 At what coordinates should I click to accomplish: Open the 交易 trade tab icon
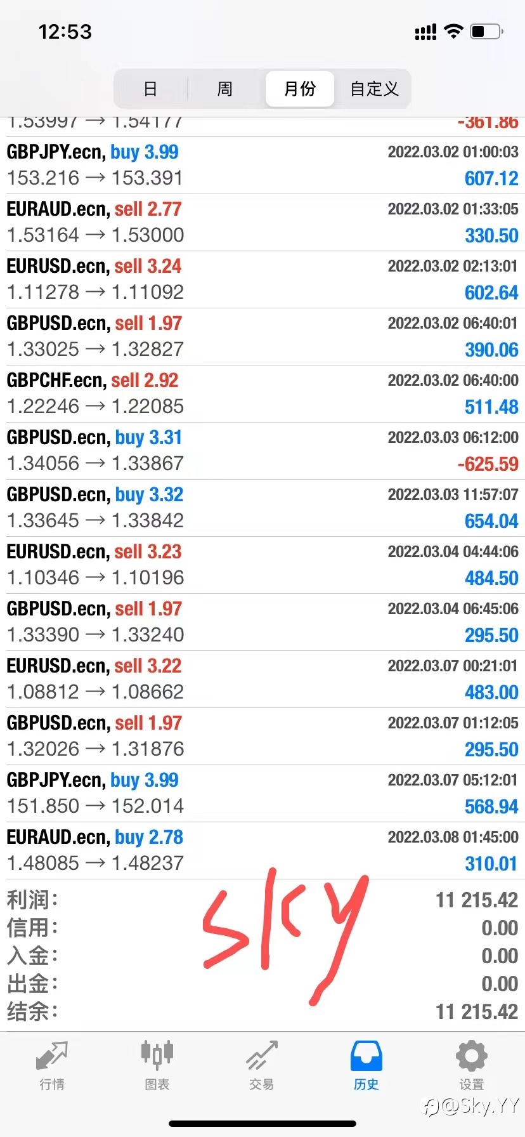pos(262,1056)
